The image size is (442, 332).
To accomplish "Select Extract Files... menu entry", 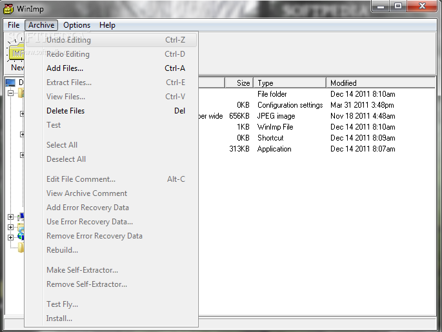I will 111,83.
